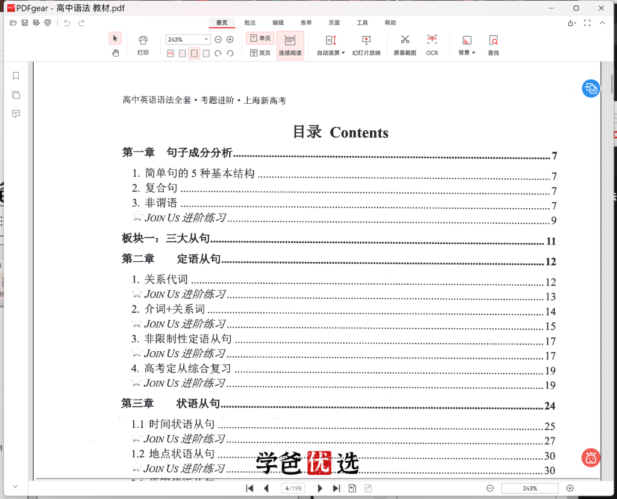The image size is (617, 499).
Task: Zoom out with the toolbar minus icon
Action: click(x=218, y=39)
